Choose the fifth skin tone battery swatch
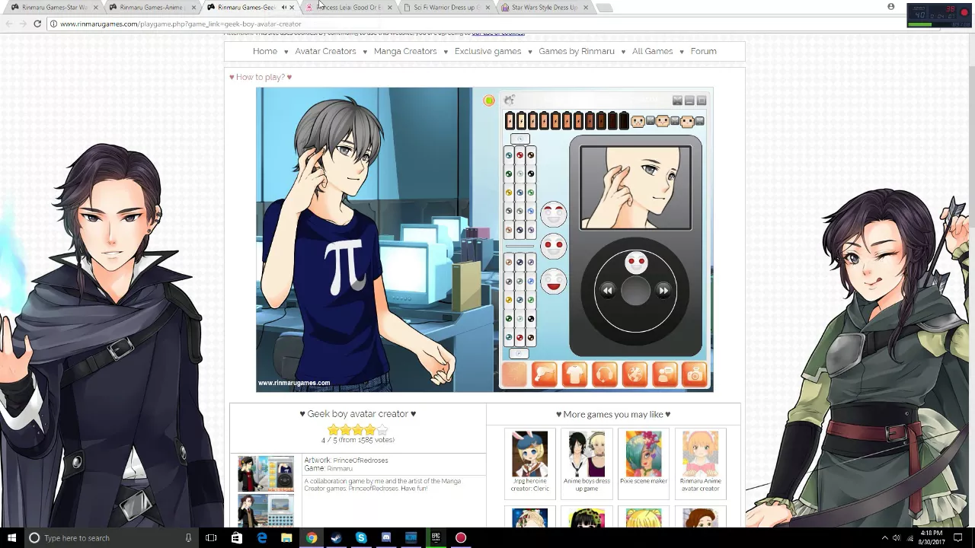 coord(555,120)
